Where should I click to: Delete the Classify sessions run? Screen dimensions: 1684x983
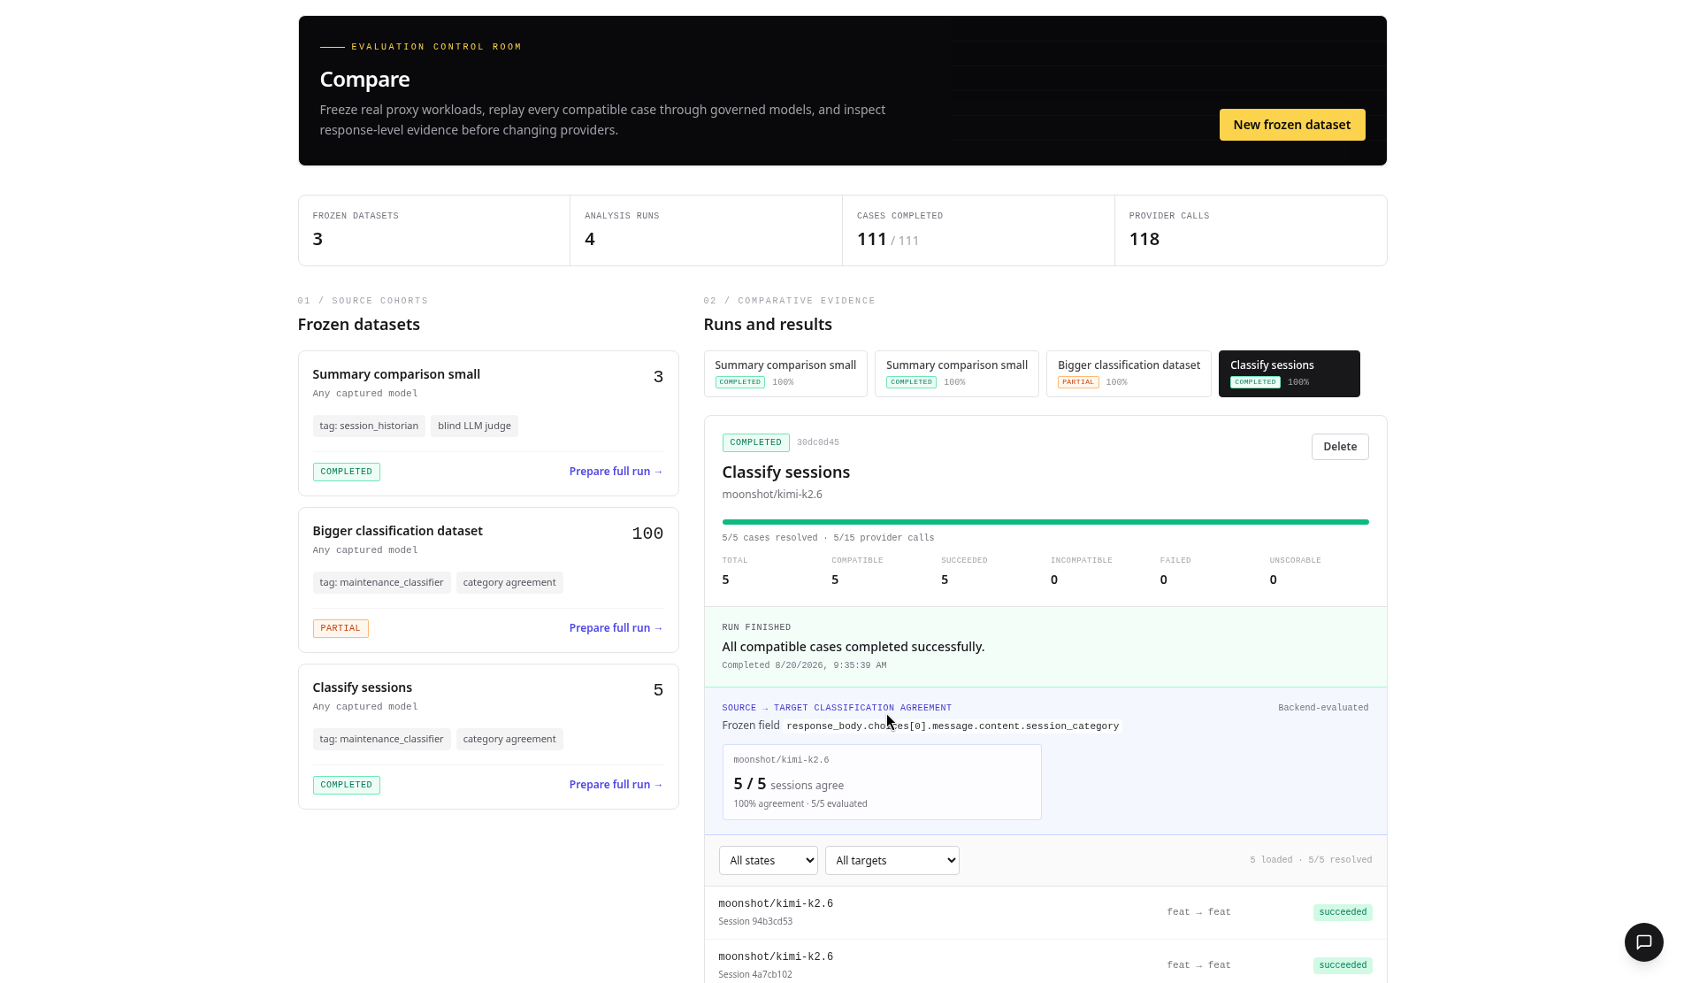(x=1339, y=447)
